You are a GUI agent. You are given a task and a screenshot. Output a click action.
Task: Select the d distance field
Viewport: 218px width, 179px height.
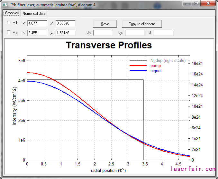(163, 33)
